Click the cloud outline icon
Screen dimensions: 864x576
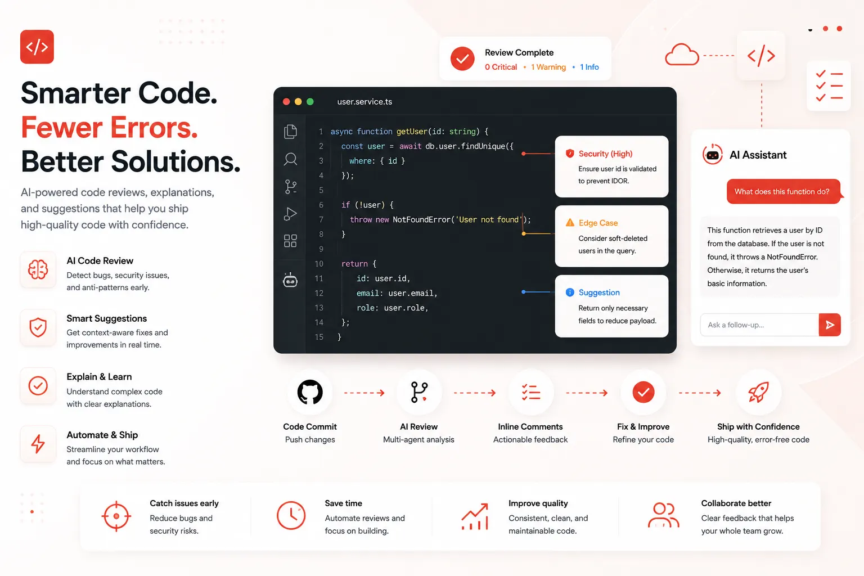point(682,55)
